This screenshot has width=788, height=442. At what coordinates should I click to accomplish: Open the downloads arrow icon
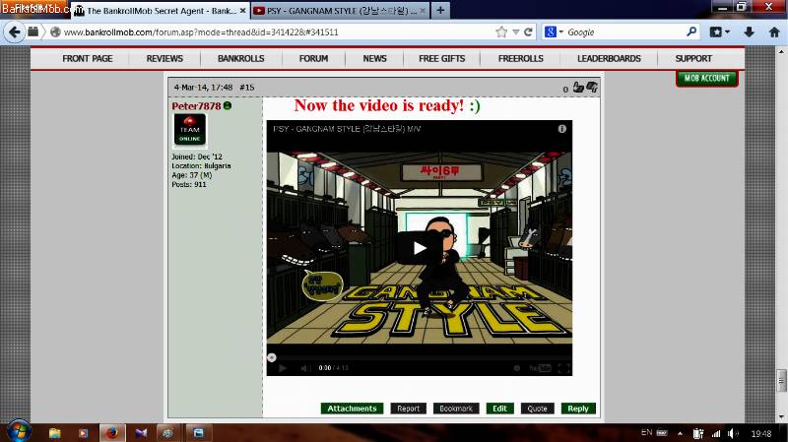pyautogui.click(x=749, y=32)
